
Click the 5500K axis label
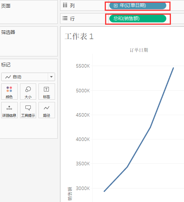tap(83, 66)
